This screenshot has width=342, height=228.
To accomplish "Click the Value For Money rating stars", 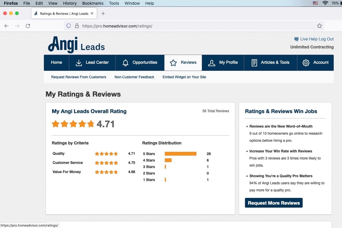I will [x=106, y=172].
